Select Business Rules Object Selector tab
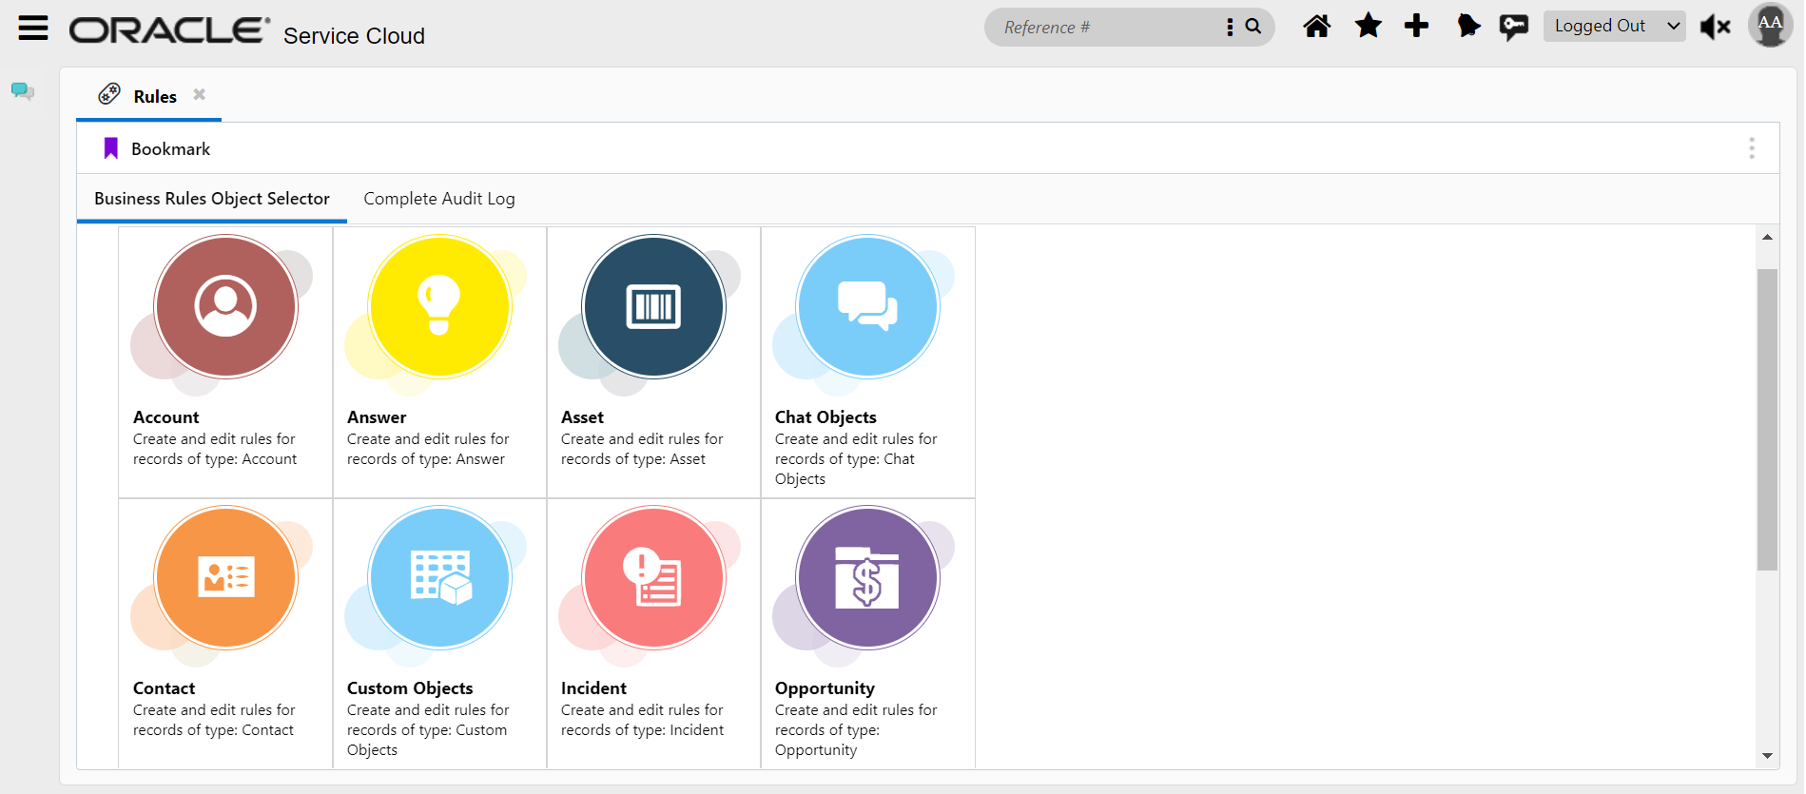 (x=211, y=199)
